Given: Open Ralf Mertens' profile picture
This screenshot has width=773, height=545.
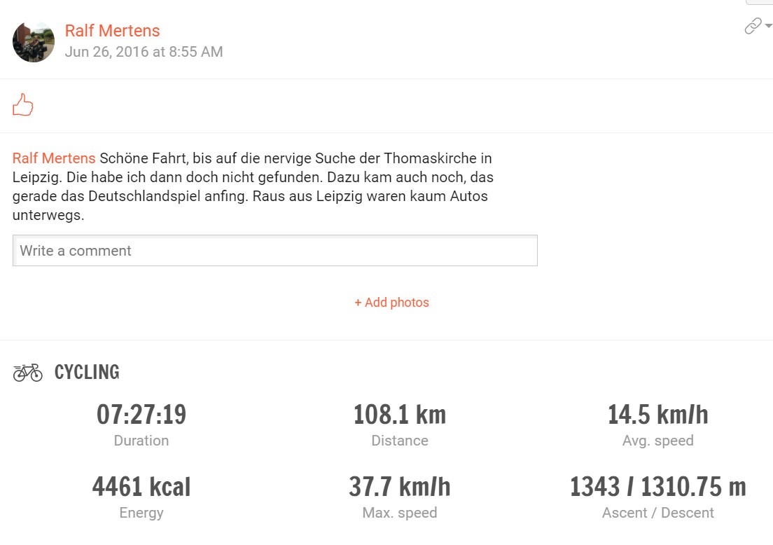Looking at the screenshot, I should pos(34,41).
